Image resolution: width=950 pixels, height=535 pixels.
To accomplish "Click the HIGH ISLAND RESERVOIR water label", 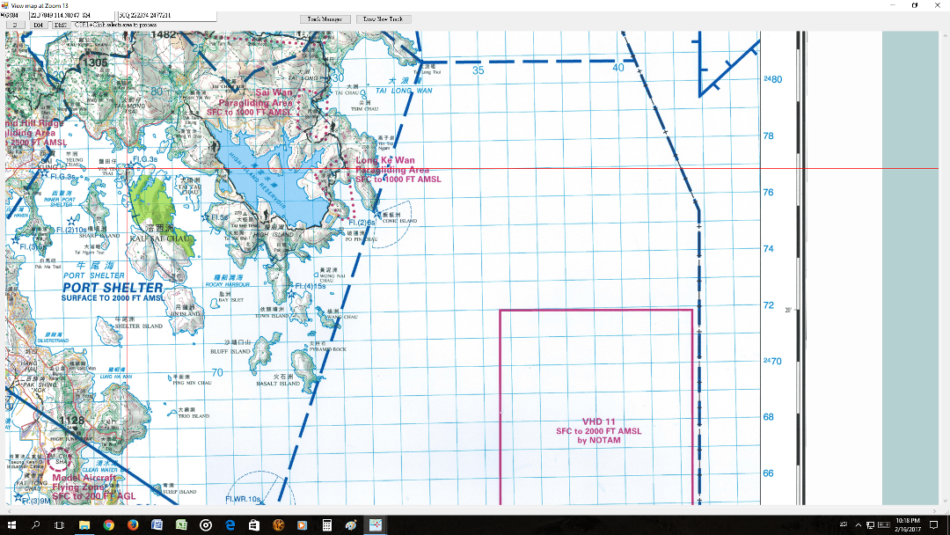I will point(257,180).
